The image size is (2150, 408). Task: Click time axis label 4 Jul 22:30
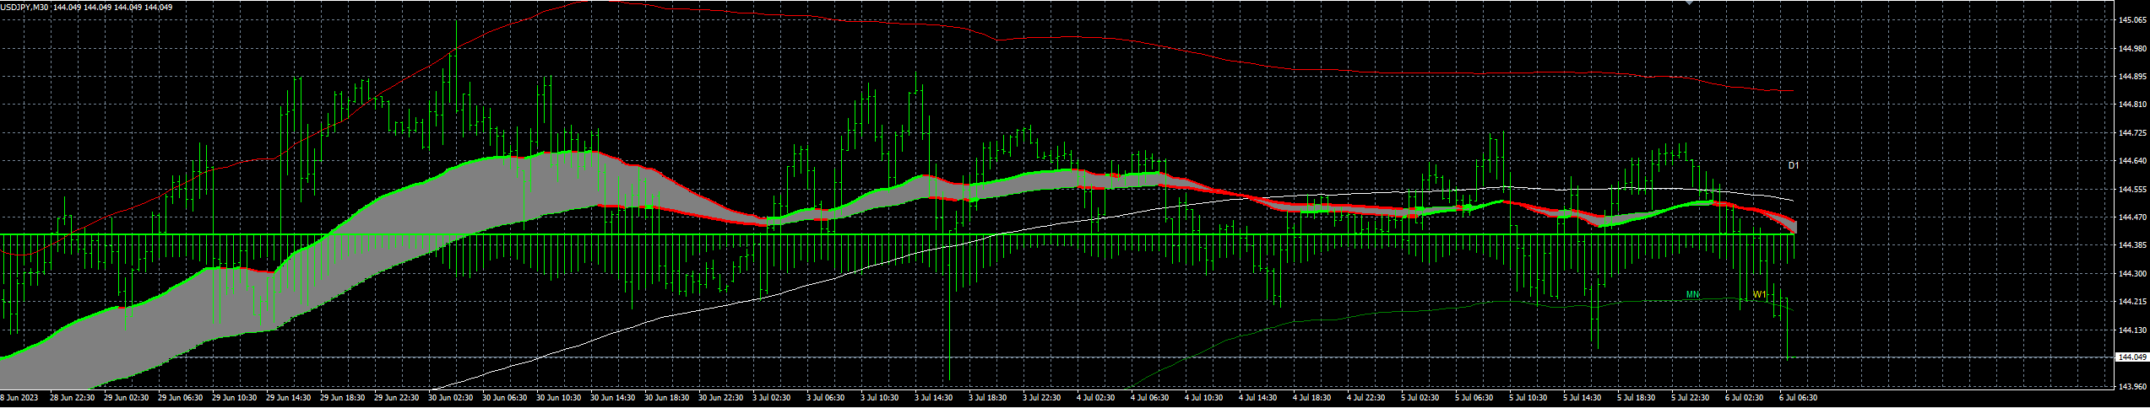click(x=1366, y=397)
